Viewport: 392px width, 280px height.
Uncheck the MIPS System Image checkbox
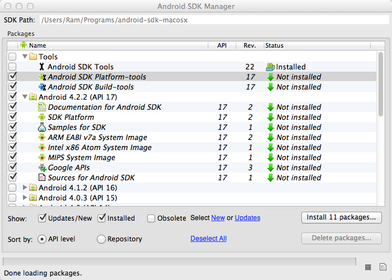pos(12,157)
